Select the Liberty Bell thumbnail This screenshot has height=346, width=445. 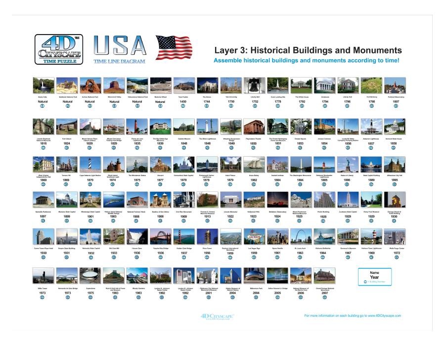click(254, 86)
